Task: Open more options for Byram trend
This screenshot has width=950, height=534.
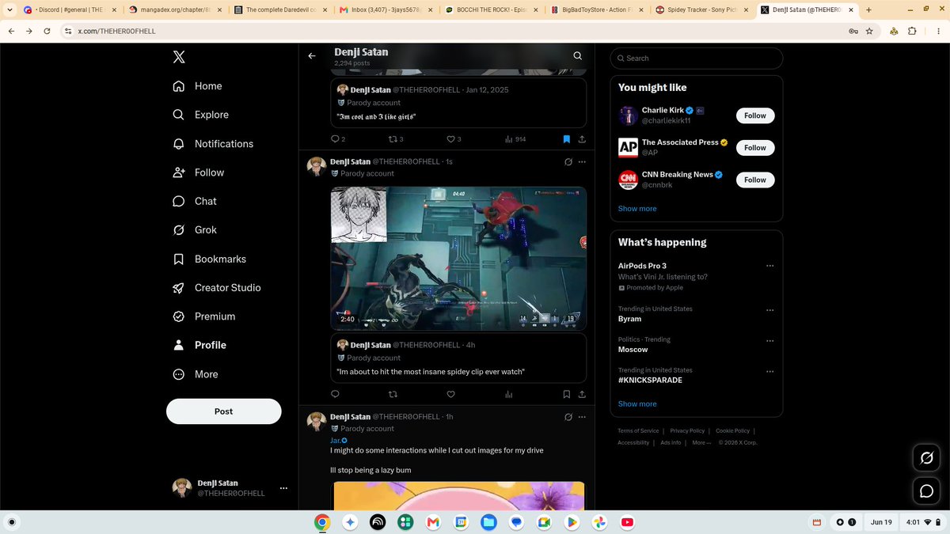Action: (769, 309)
